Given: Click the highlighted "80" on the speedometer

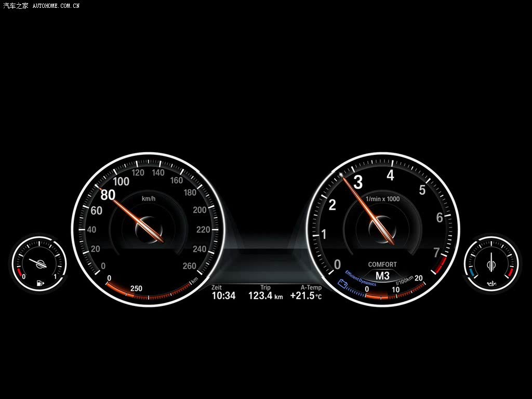Looking at the screenshot, I should coord(108,195).
